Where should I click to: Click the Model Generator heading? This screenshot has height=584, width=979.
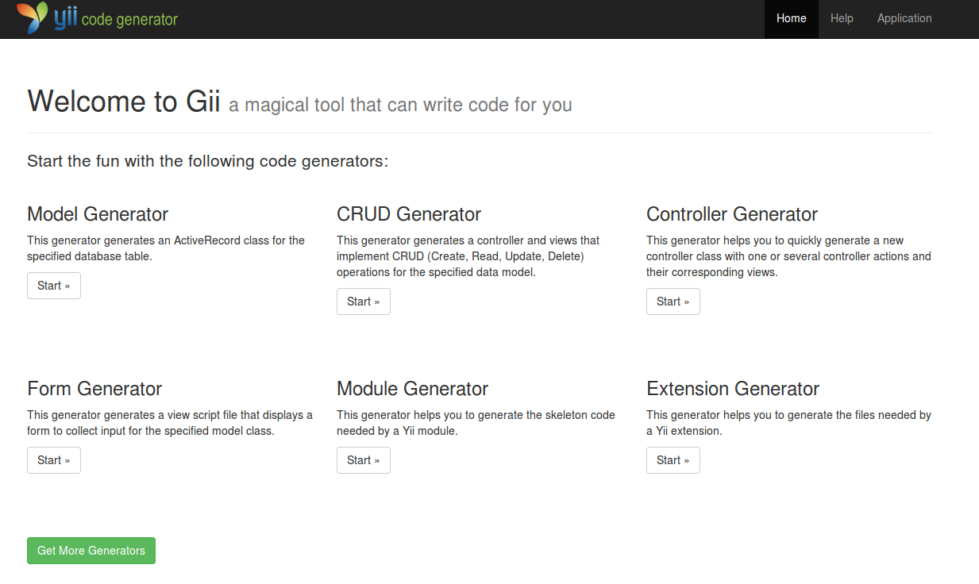tap(98, 214)
